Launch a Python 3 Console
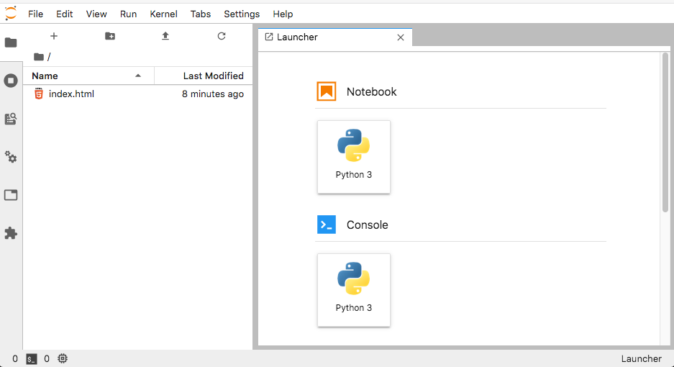This screenshot has height=367, width=674. pos(354,289)
